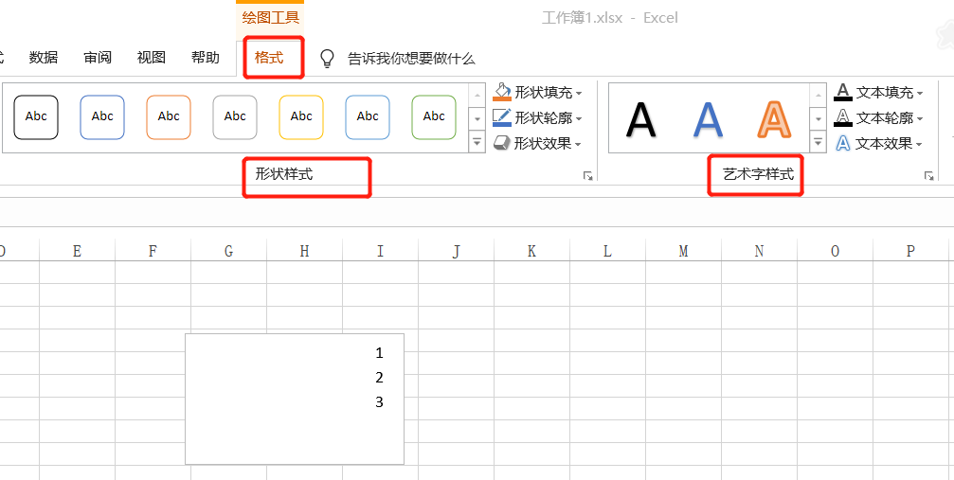Click the 形状效果 icon
The width and height of the screenshot is (954, 480).
coord(502,144)
